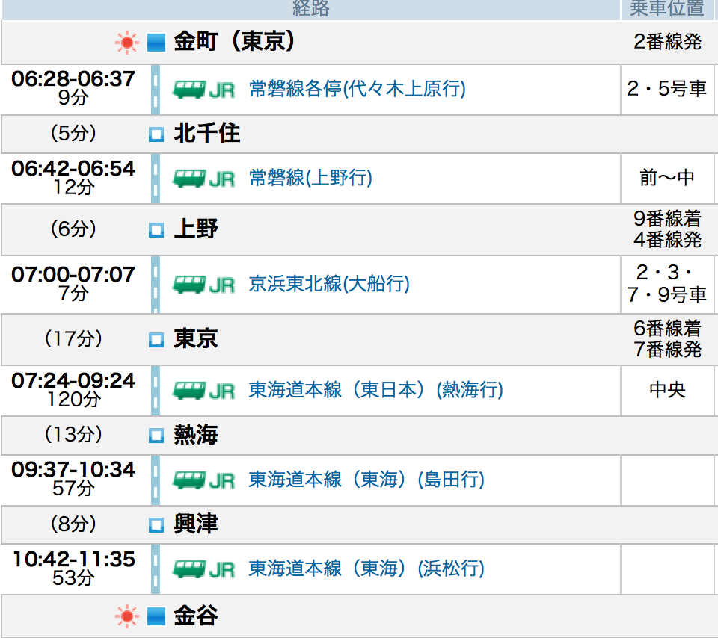Open the 東海道本線（東日本）(熱海行) link
718x638 pixels.
[375, 390]
